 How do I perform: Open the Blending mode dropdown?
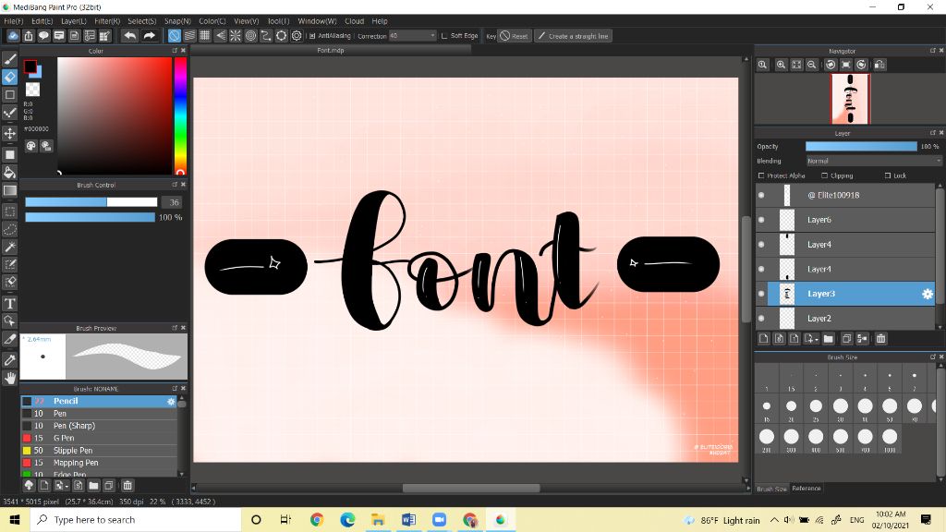tap(874, 161)
